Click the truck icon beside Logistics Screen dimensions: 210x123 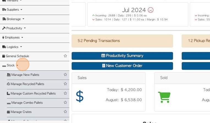click(4, 47)
